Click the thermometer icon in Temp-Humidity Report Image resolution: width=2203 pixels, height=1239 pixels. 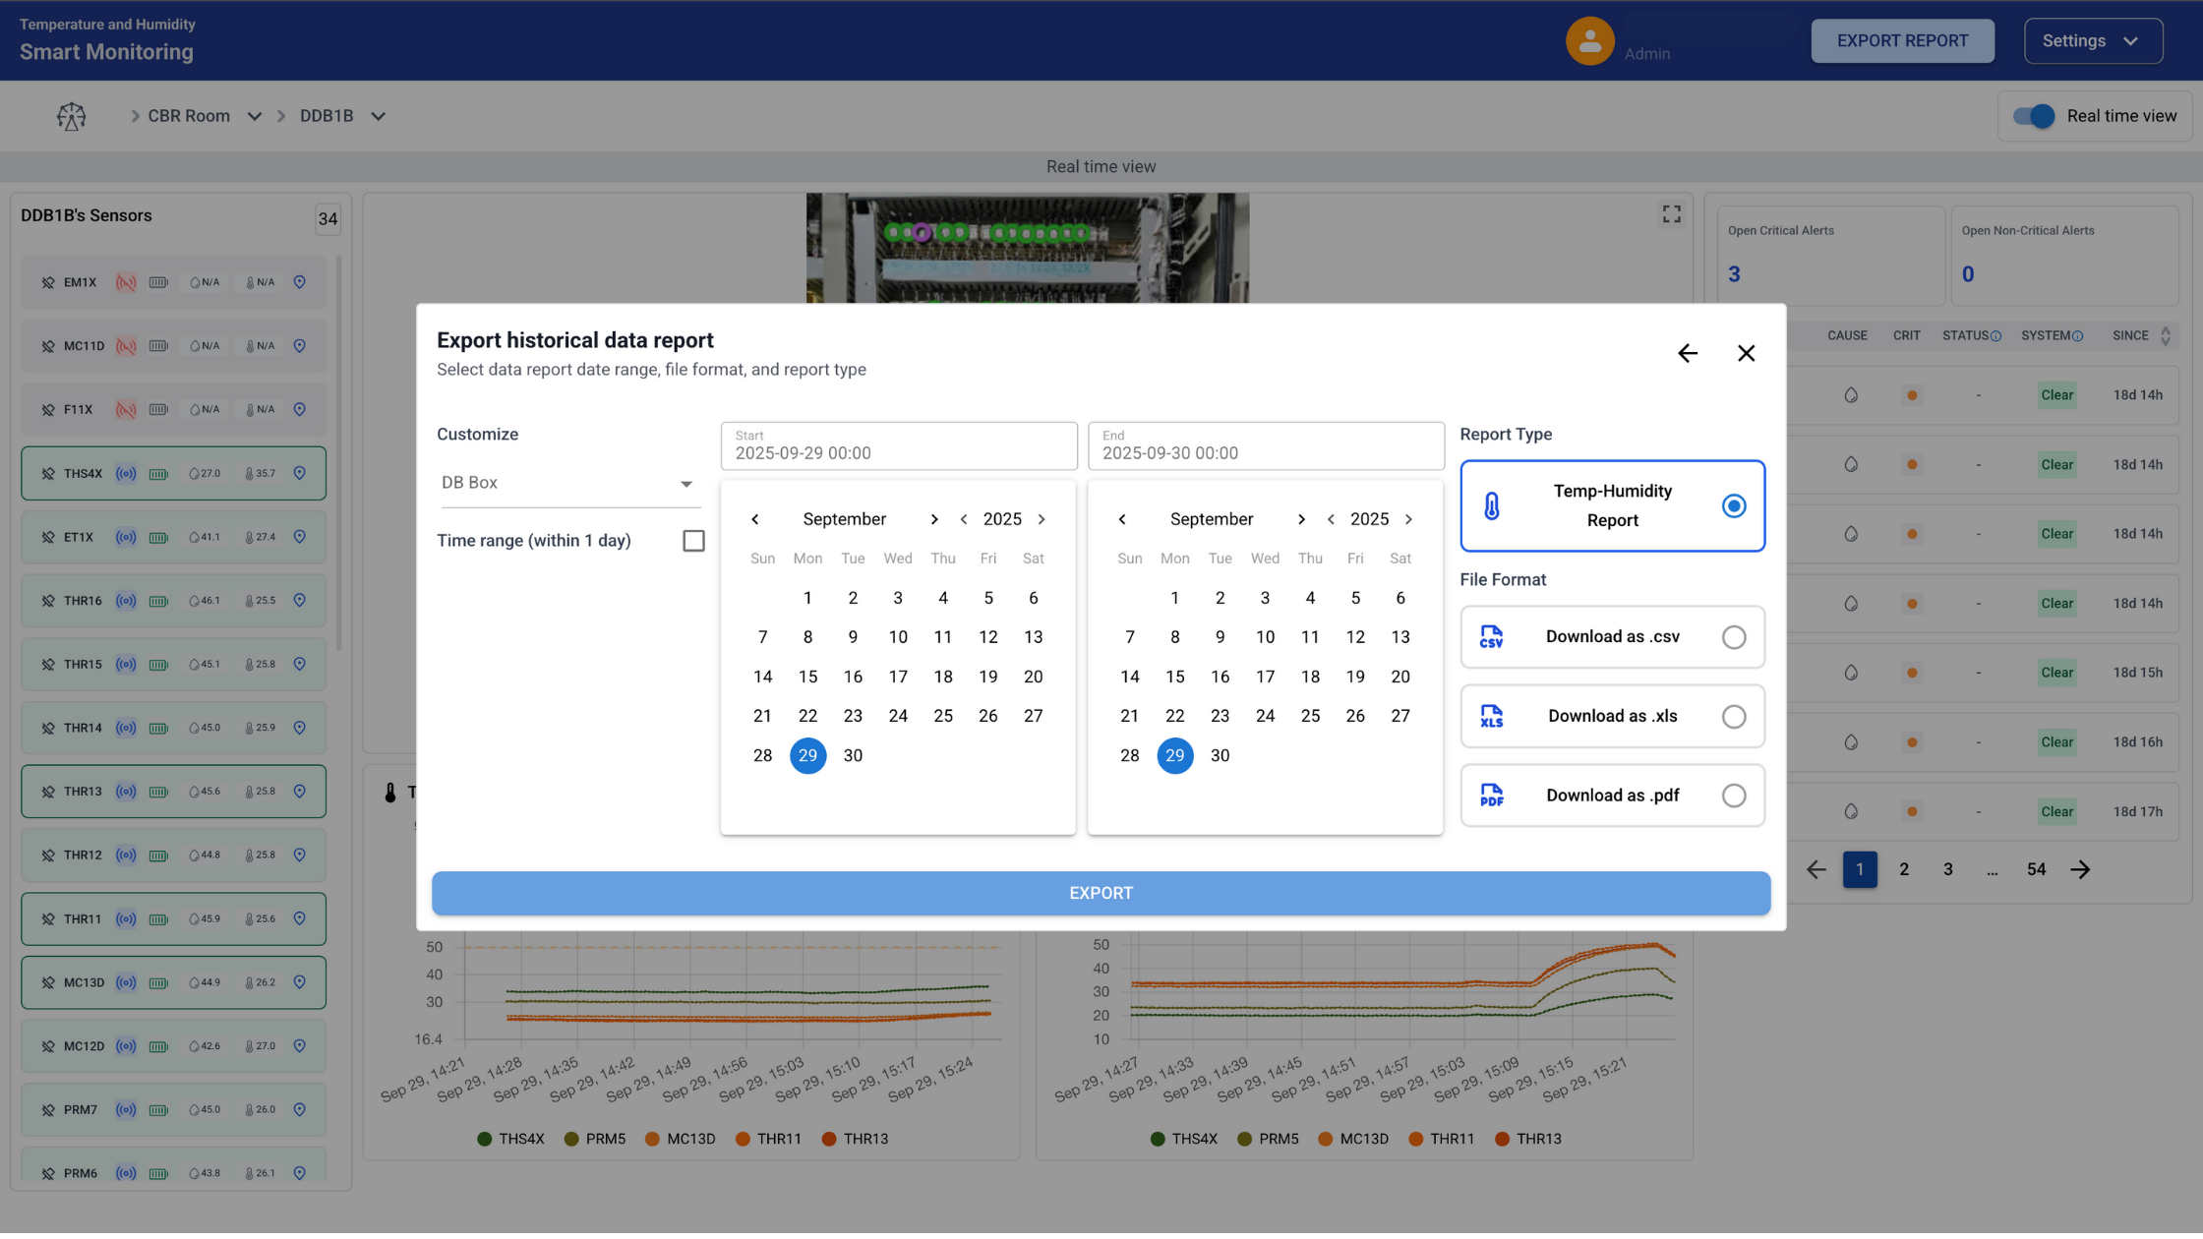click(1492, 506)
